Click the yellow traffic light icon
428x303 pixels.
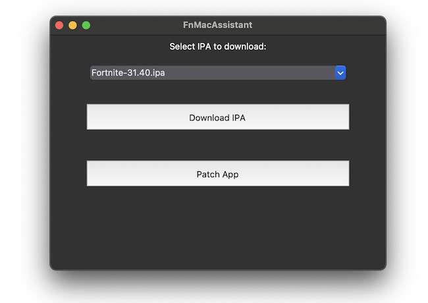click(x=72, y=26)
